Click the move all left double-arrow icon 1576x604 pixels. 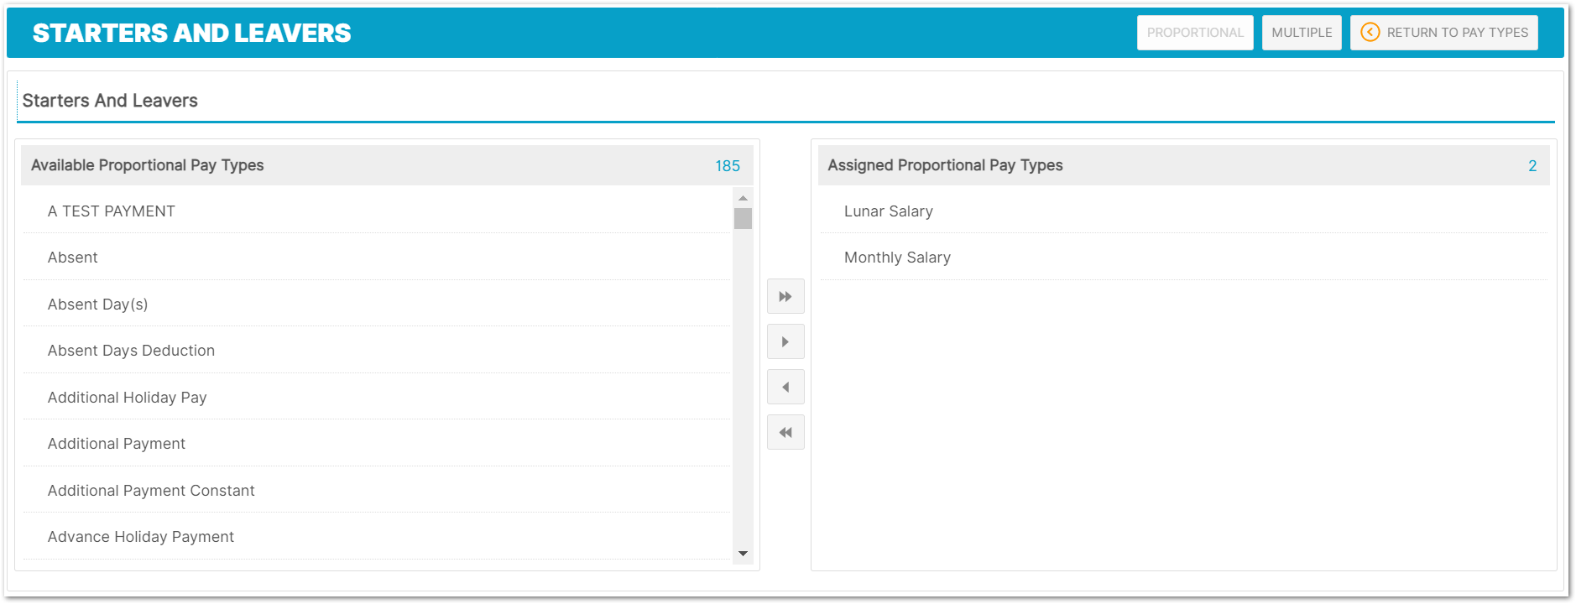pos(785,432)
